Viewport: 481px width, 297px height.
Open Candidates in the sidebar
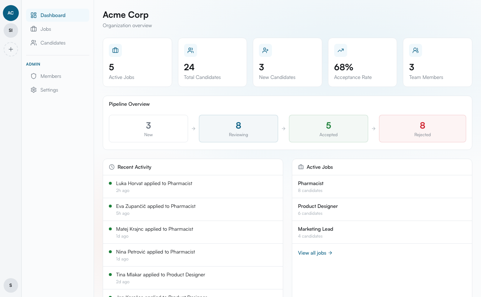(58, 43)
